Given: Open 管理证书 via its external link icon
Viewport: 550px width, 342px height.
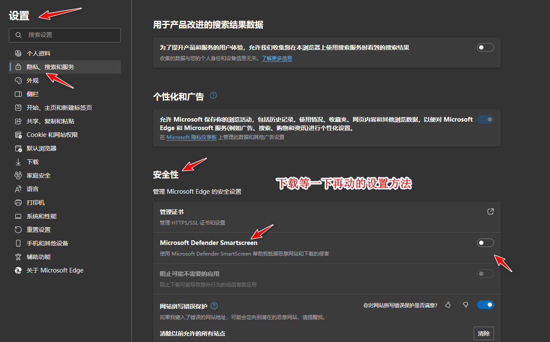Looking at the screenshot, I should pos(491,211).
